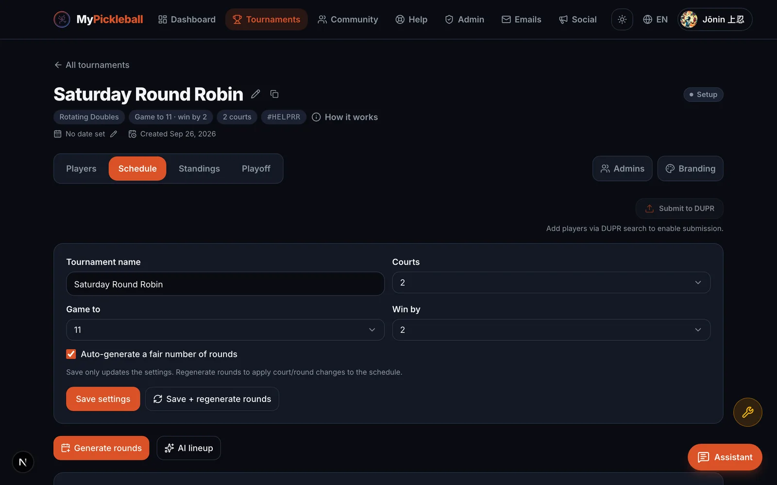777x485 pixels.
Task: Edit the date using pencil next to No date set
Action: pyautogui.click(x=114, y=134)
